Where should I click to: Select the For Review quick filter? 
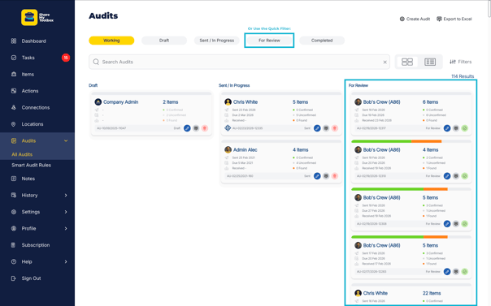tap(269, 41)
